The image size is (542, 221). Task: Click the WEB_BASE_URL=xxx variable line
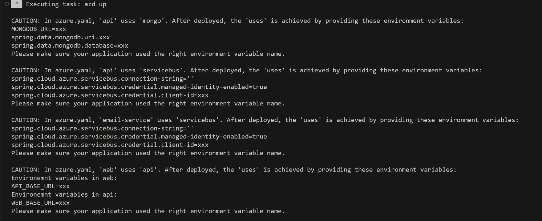pyautogui.click(x=41, y=203)
